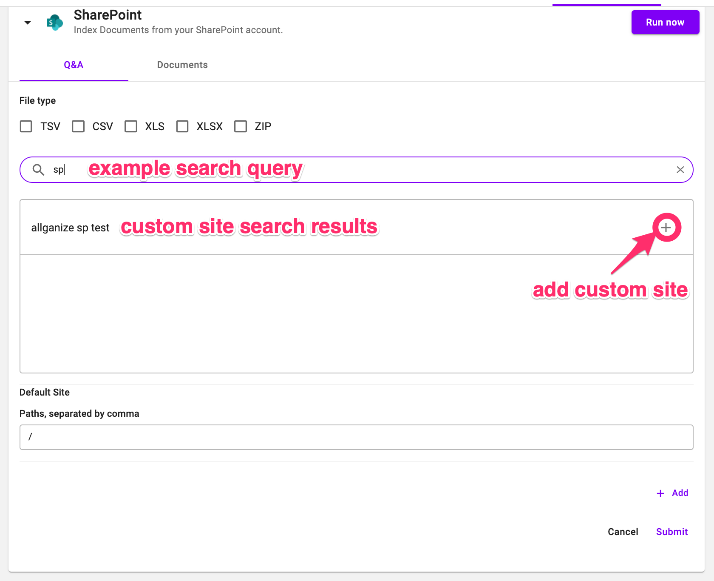Open the Documents tab
Image resolution: width=714 pixels, height=581 pixels.
click(x=182, y=65)
